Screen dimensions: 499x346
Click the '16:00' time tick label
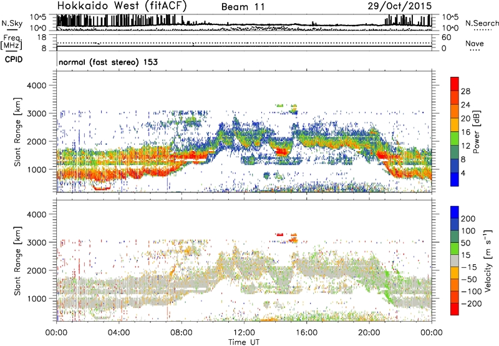[x=306, y=333]
